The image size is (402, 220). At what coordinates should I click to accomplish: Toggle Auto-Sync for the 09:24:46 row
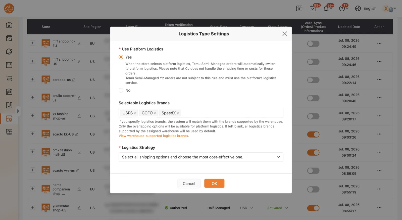click(313, 62)
